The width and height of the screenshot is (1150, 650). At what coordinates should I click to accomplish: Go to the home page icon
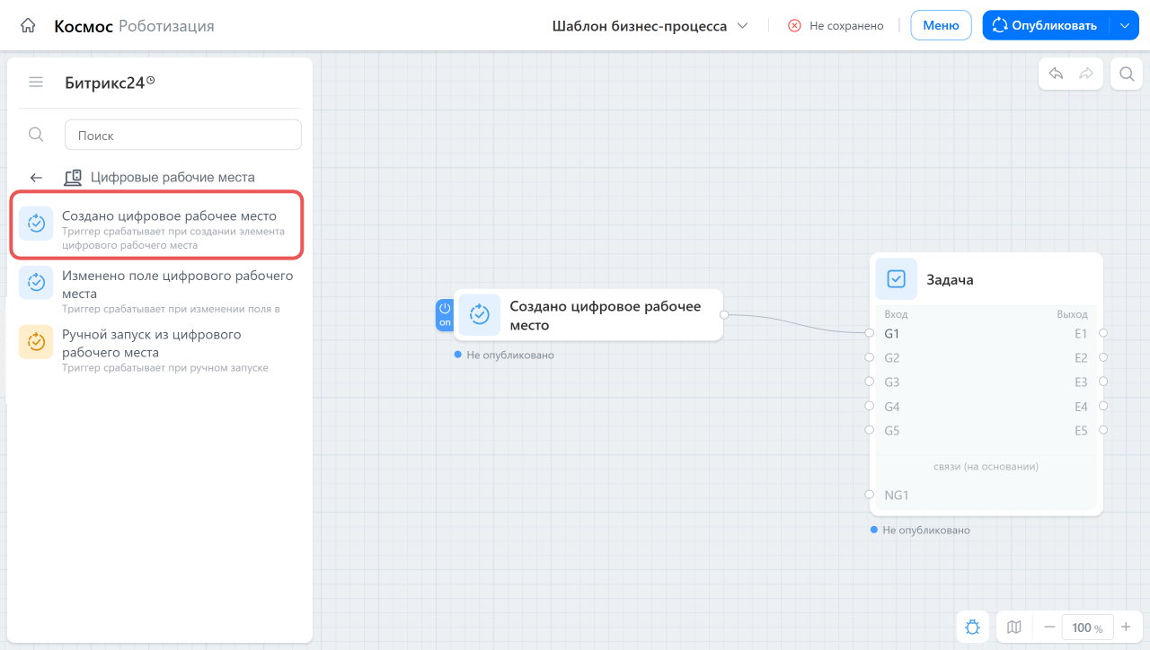pos(28,26)
